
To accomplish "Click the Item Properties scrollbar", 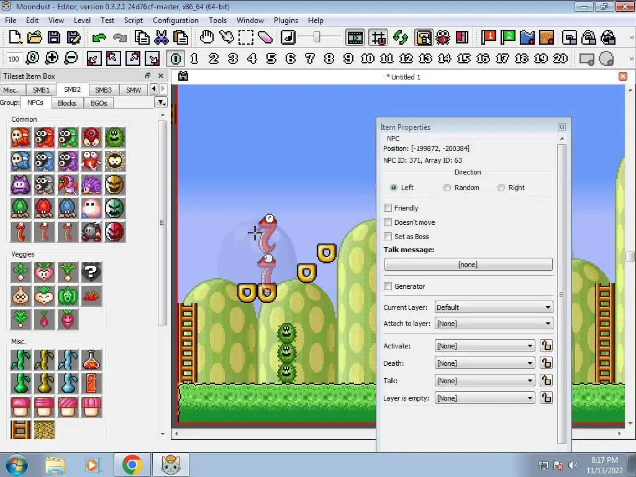I will (x=561, y=294).
